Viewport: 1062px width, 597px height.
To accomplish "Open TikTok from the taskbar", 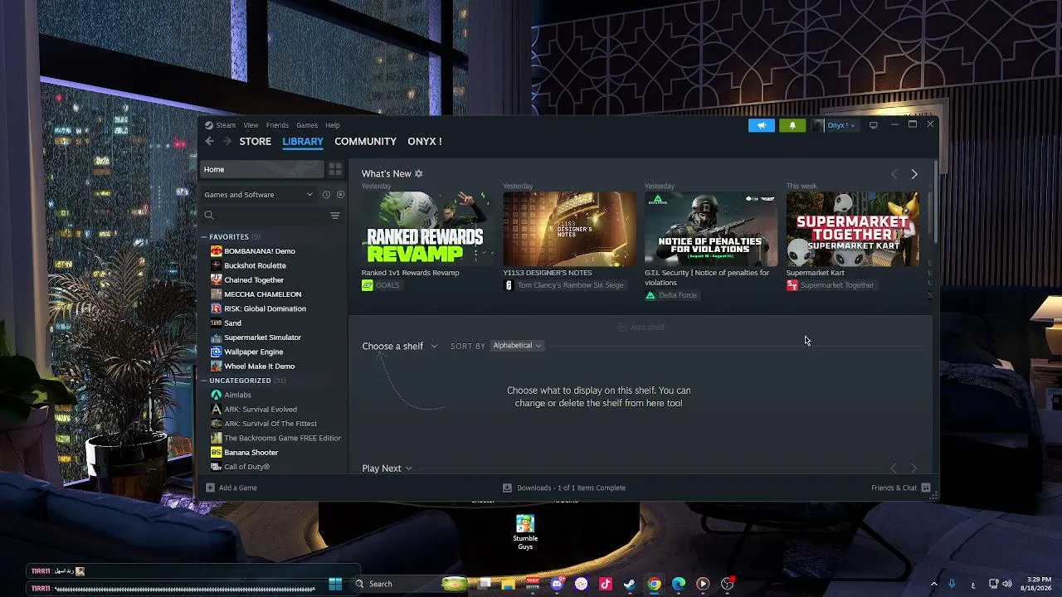I will (x=606, y=584).
